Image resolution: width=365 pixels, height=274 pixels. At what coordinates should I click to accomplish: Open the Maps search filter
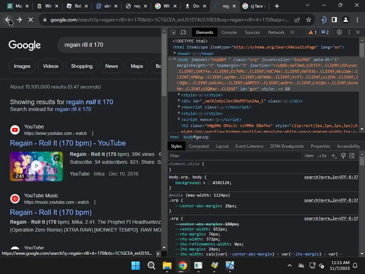pyautogui.click(x=137, y=66)
